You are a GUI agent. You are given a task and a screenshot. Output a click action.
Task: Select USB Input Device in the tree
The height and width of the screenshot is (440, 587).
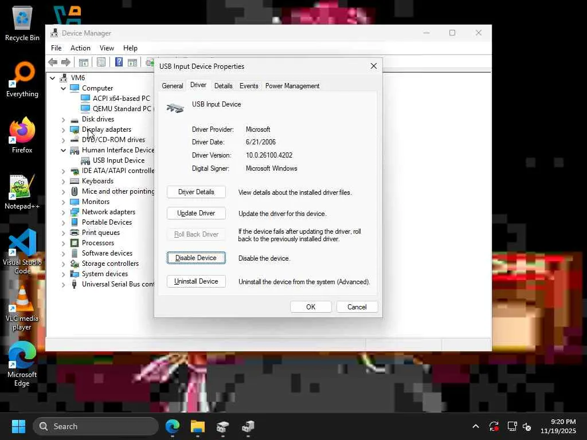click(x=113, y=160)
